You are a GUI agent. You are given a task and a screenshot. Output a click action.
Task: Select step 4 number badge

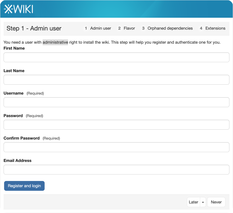201,28
